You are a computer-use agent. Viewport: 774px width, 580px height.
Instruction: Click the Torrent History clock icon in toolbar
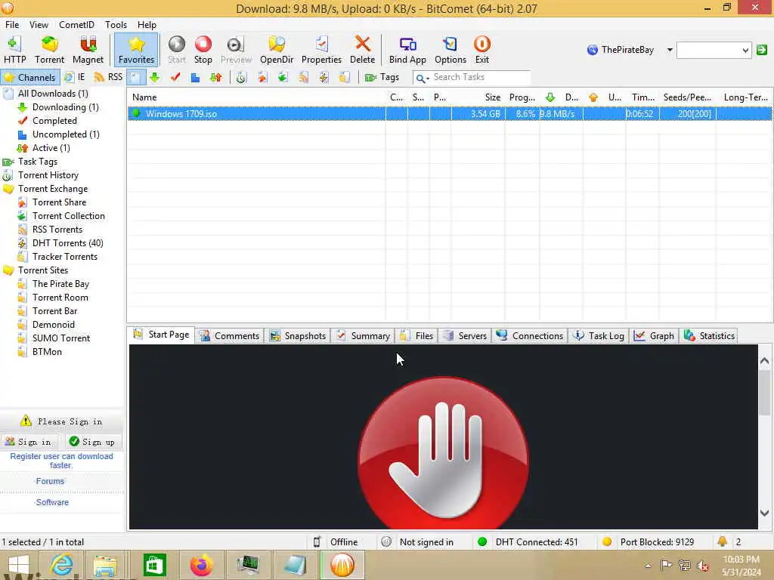point(241,78)
